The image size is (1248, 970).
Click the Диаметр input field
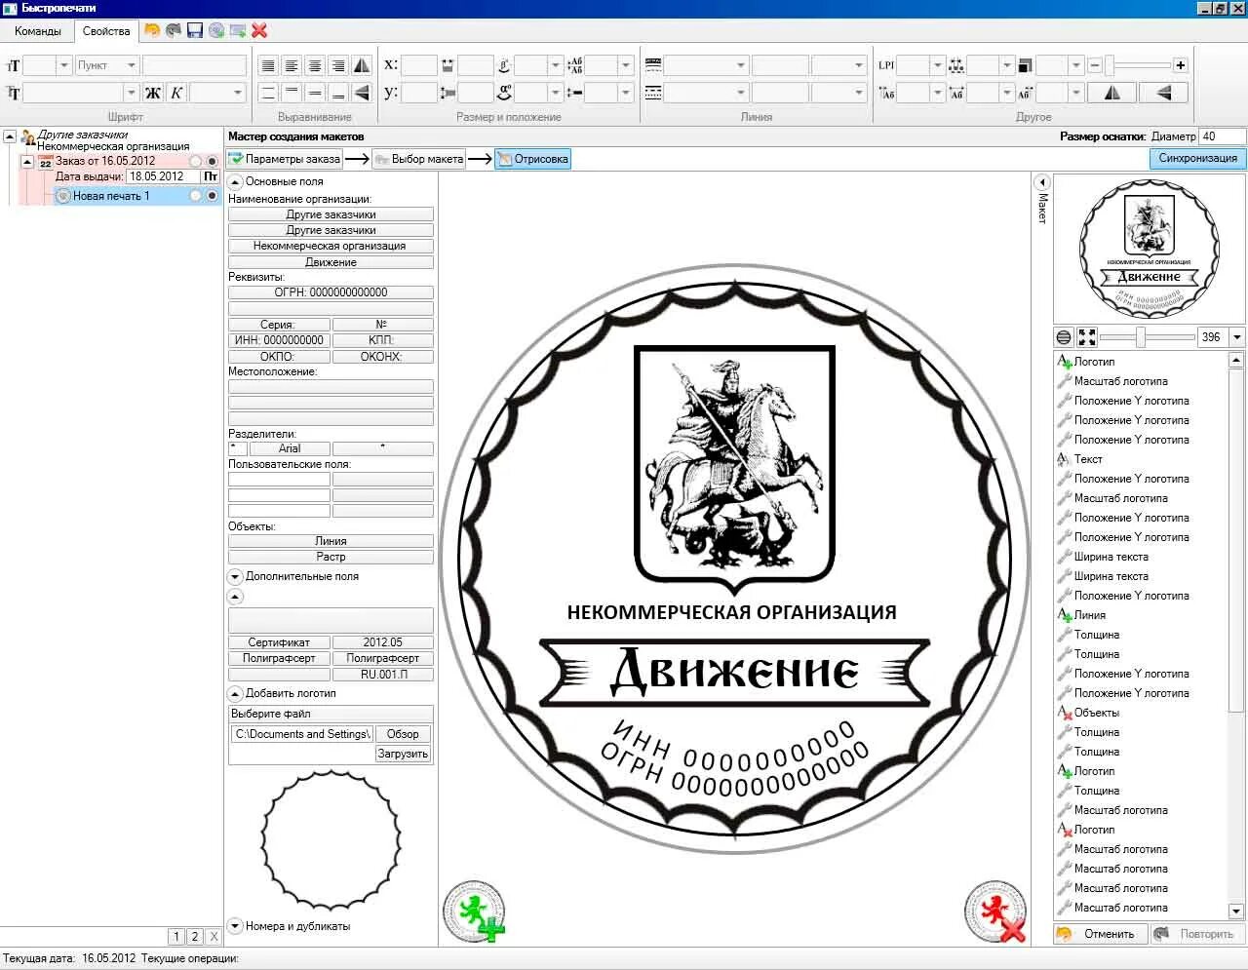pos(1222,136)
